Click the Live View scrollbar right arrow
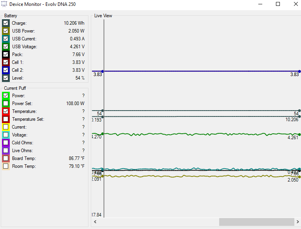301x229 pixels. click(x=297, y=222)
